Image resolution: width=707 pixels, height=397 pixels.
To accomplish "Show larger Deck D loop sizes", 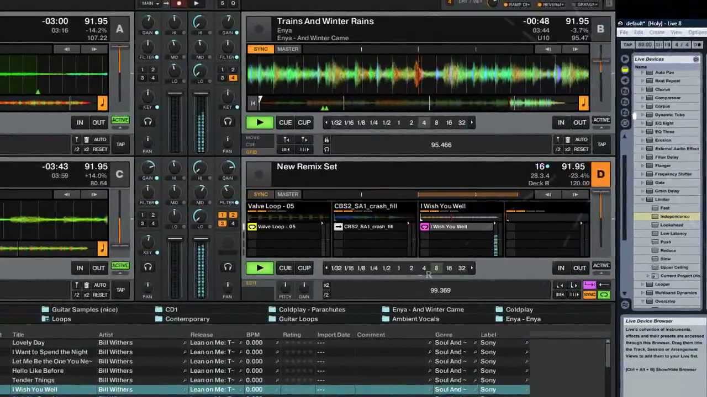I will tap(472, 268).
